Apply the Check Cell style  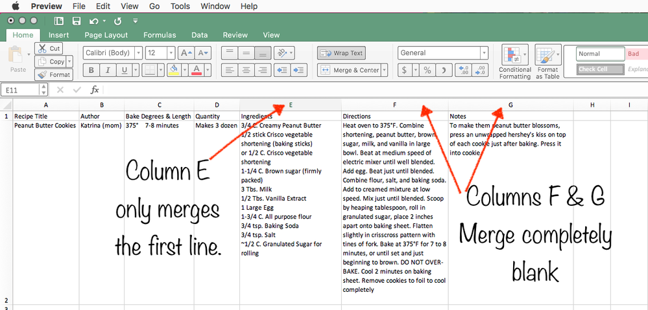[x=601, y=69]
